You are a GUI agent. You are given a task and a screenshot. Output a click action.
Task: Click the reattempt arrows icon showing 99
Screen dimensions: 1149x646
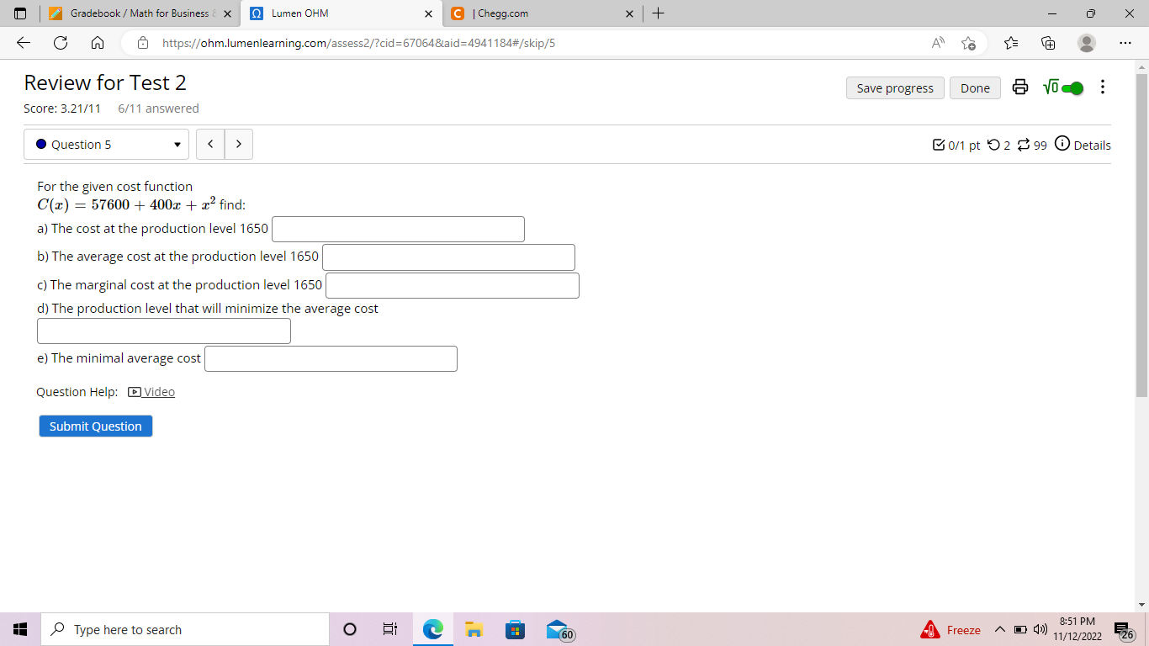click(1026, 145)
